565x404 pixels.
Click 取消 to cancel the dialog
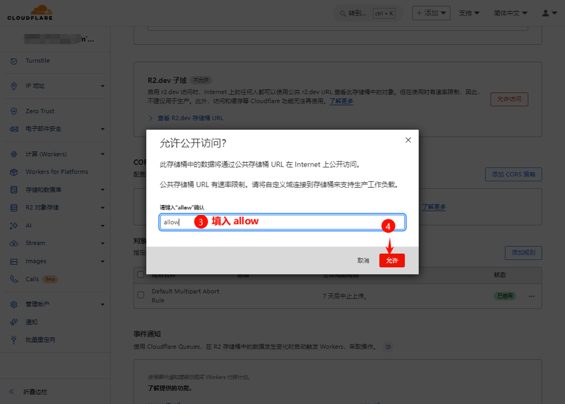point(363,260)
